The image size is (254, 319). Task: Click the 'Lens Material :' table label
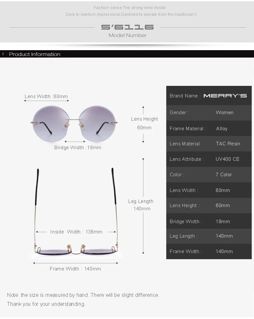tap(186, 144)
